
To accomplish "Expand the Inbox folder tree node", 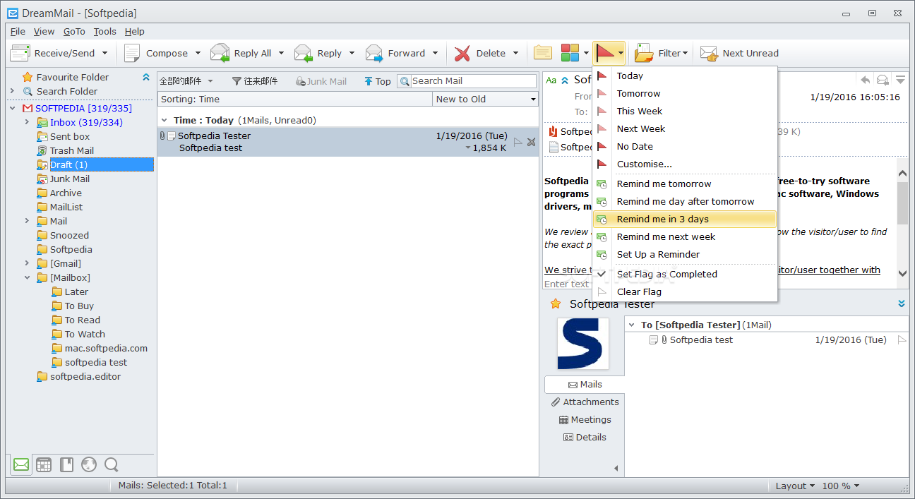I will (x=27, y=122).
